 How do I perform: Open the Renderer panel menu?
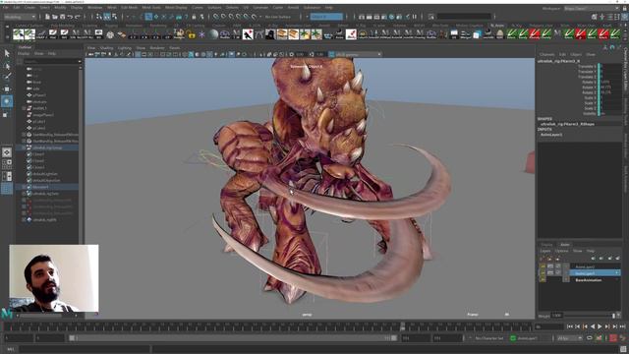coord(157,48)
